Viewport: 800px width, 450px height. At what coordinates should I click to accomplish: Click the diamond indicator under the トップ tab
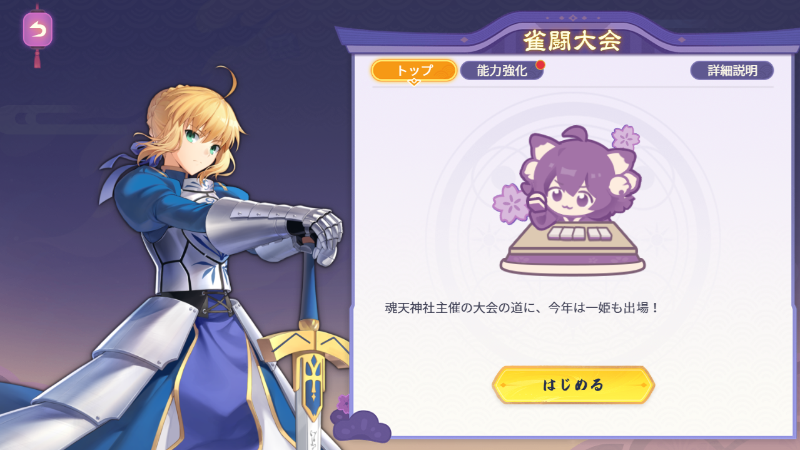click(413, 82)
